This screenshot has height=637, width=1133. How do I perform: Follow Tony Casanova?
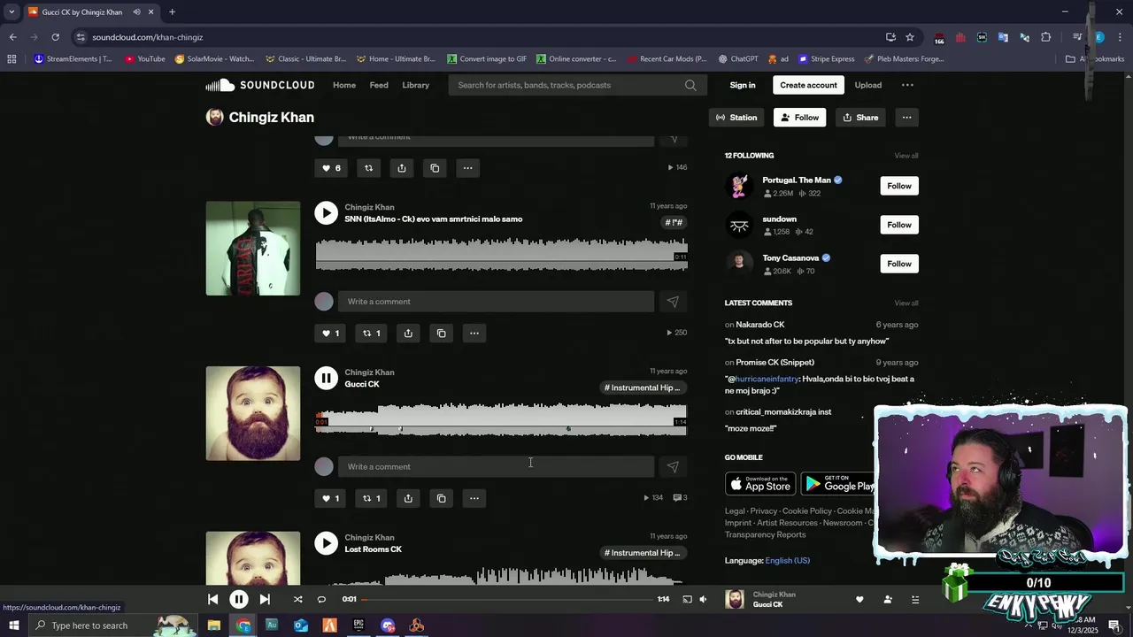(x=899, y=264)
